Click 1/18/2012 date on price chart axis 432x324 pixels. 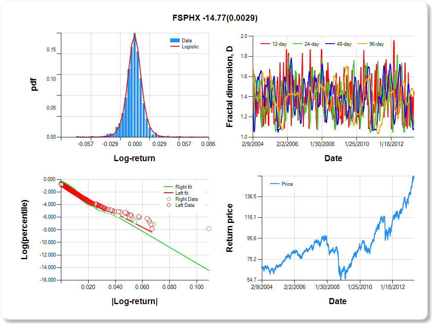[x=393, y=287]
